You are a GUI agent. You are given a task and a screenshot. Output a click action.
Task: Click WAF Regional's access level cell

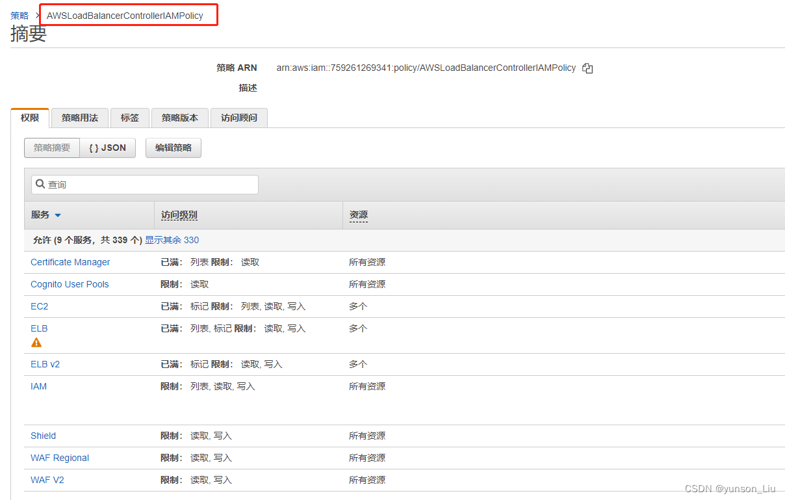pyautogui.click(x=196, y=458)
